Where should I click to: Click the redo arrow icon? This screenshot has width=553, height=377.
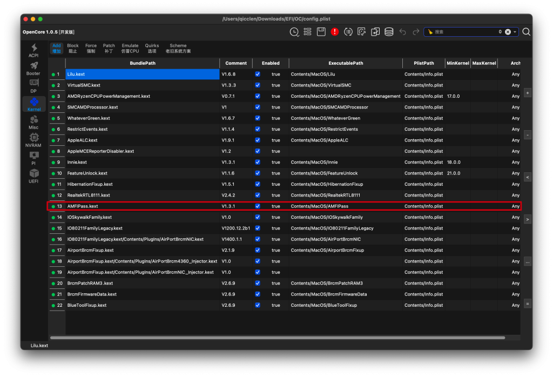pyautogui.click(x=416, y=32)
